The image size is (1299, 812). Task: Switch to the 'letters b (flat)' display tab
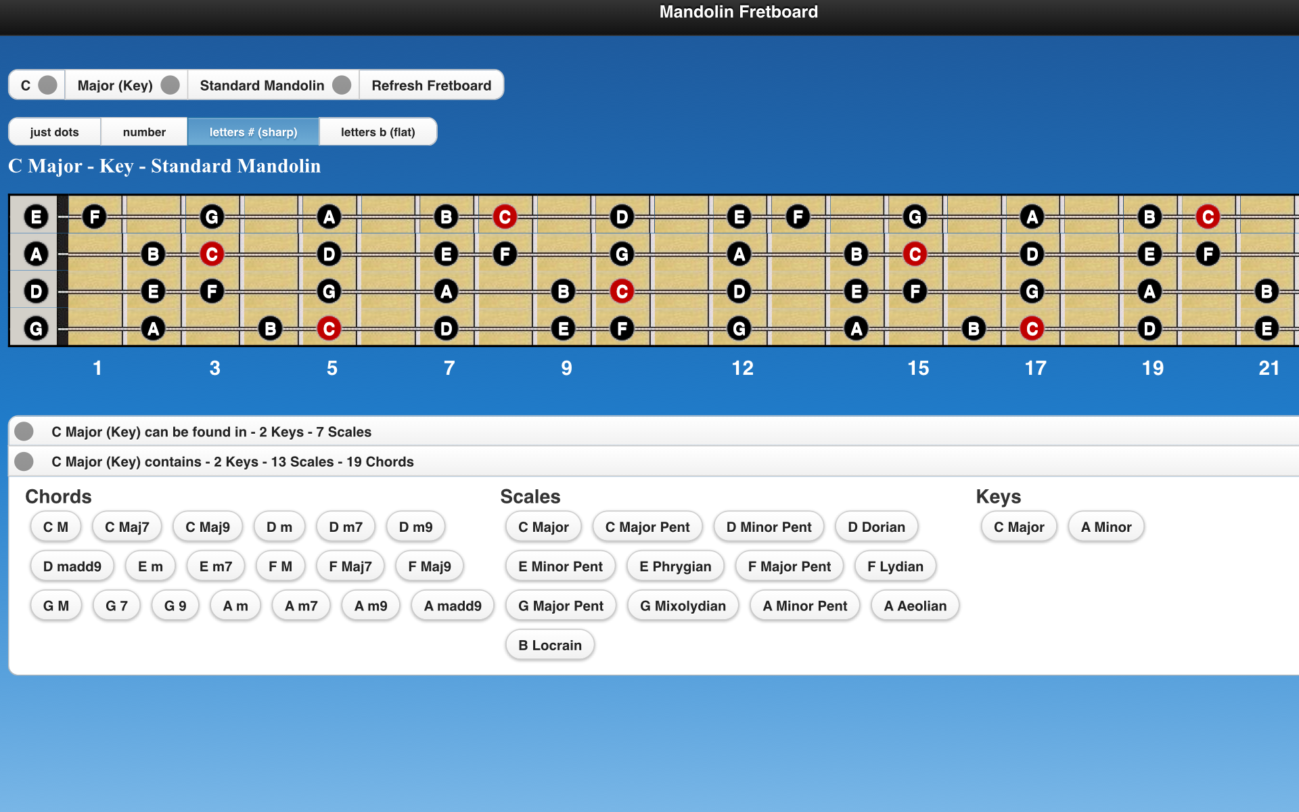378,131
